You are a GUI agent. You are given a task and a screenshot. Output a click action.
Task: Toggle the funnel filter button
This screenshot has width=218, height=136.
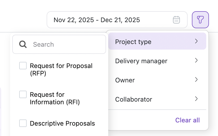200,20
